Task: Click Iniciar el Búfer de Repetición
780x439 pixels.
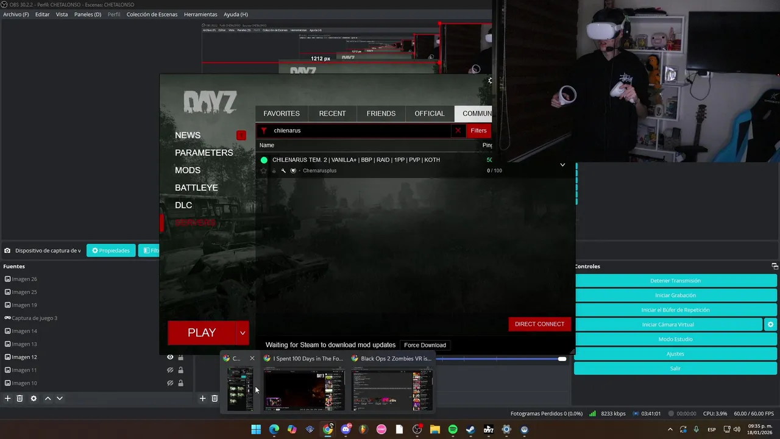Action: [675, 310]
